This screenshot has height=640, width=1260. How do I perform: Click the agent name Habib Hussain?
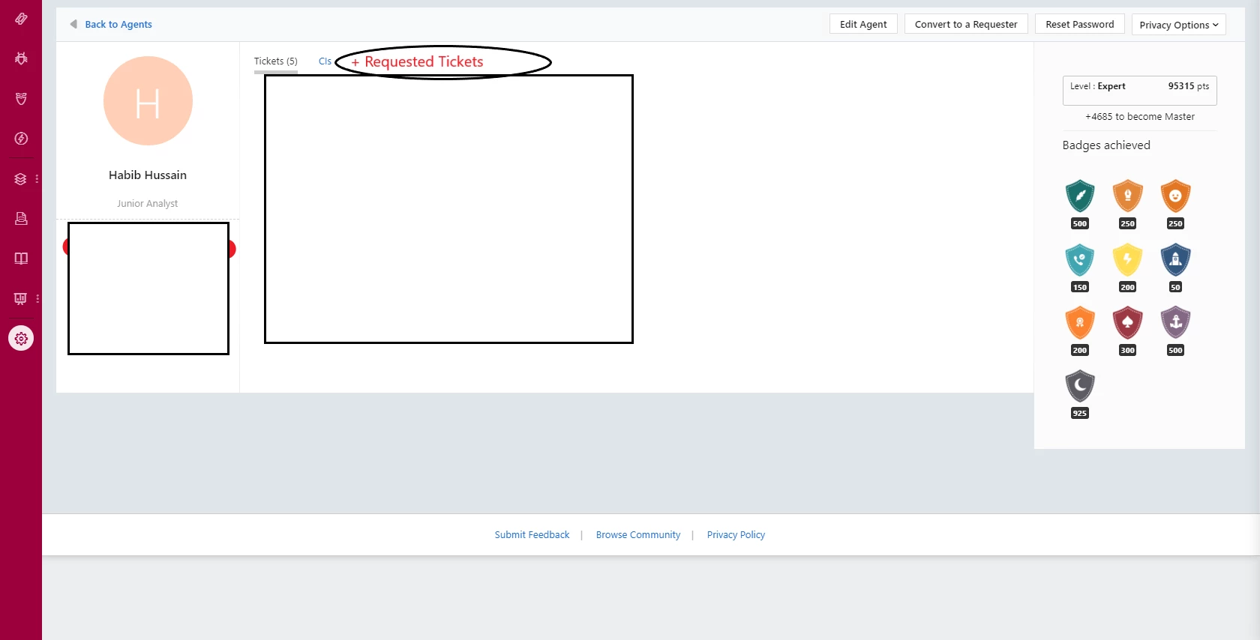pos(148,175)
